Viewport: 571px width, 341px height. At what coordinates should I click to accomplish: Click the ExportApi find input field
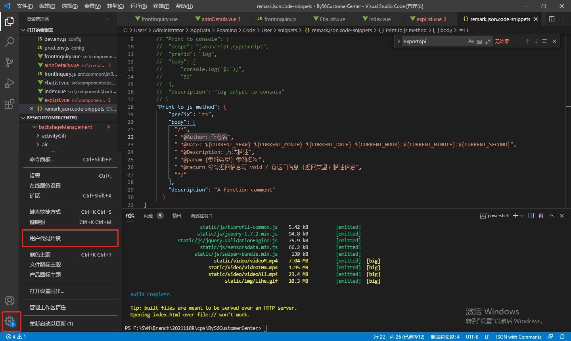point(432,41)
